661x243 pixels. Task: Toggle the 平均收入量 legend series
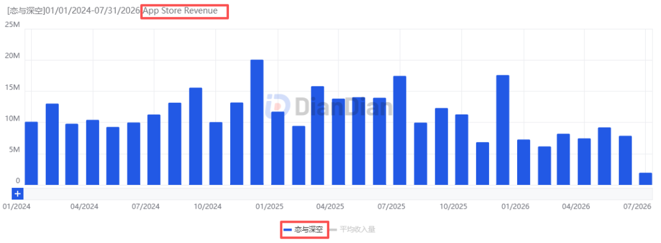coord(352,230)
